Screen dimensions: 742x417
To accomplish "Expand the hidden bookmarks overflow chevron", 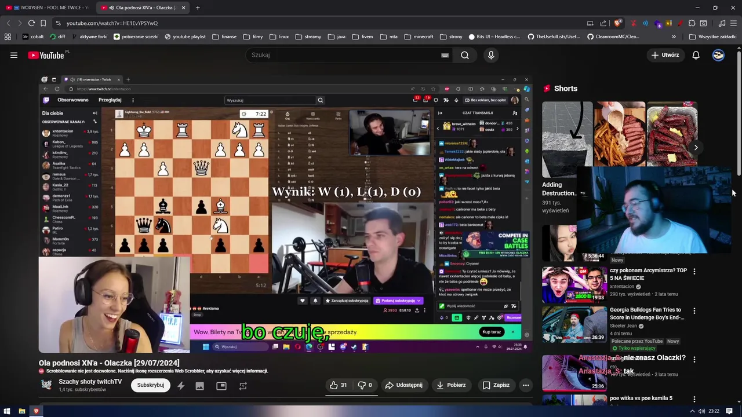I will [x=674, y=36].
